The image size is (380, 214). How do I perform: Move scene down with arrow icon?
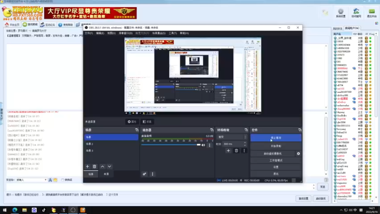(x=110, y=167)
